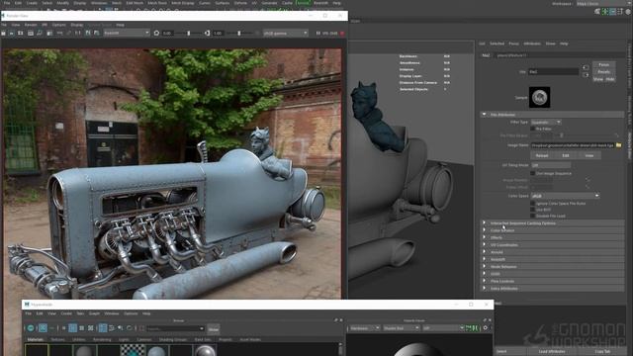Viewport: 633px width, 356px height.
Task: Click output connection arrow beside file name field
Action: point(586,75)
